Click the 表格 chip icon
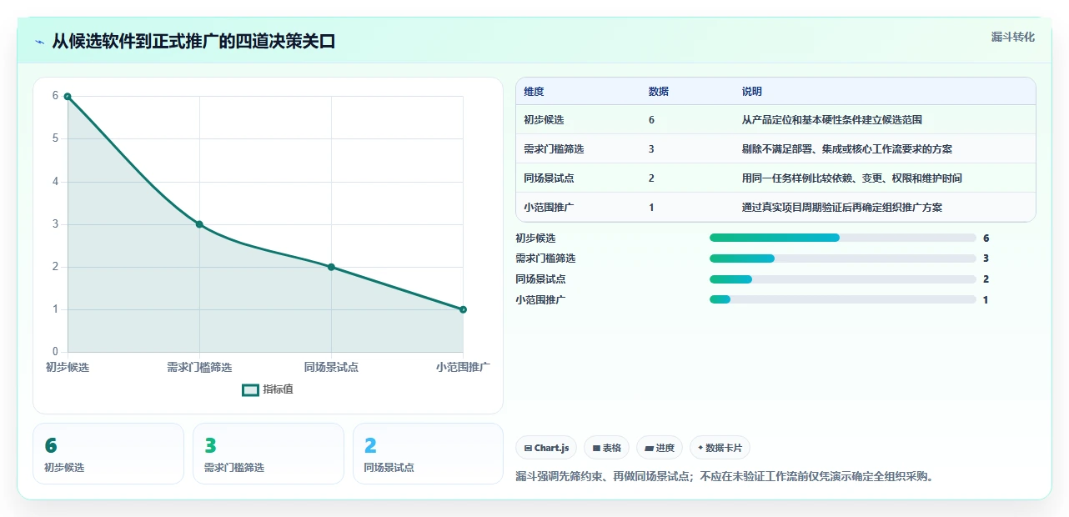Screen dimensions: 1069x517 (x=596, y=448)
